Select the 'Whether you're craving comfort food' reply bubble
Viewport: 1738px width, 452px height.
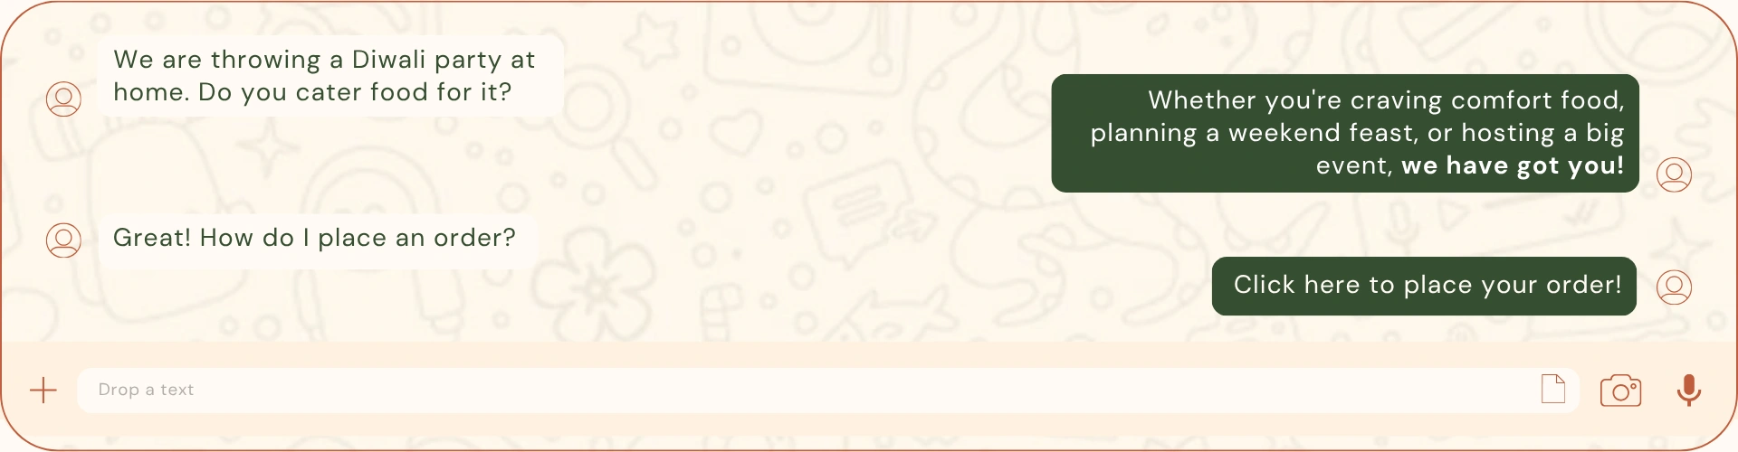pos(1345,133)
